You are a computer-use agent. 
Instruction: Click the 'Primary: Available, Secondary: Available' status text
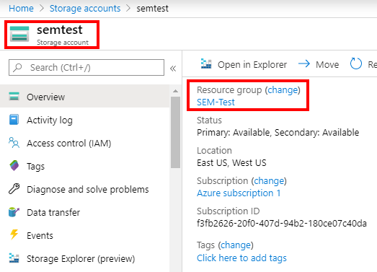pyautogui.click(x=278, y=132)
